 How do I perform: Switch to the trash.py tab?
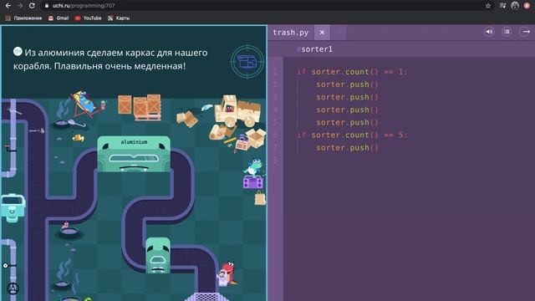click(290, 33)
